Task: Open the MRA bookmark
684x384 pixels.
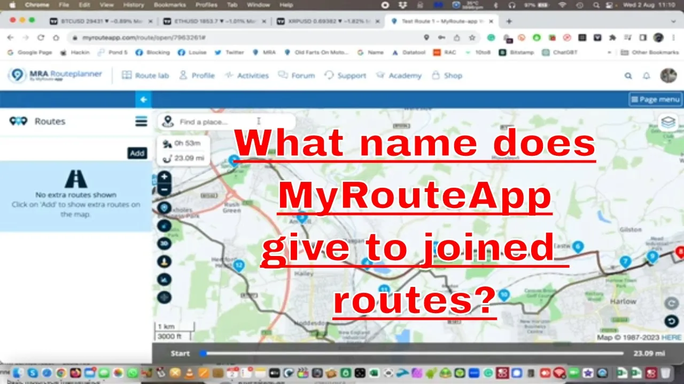Action: click(264, 53)
